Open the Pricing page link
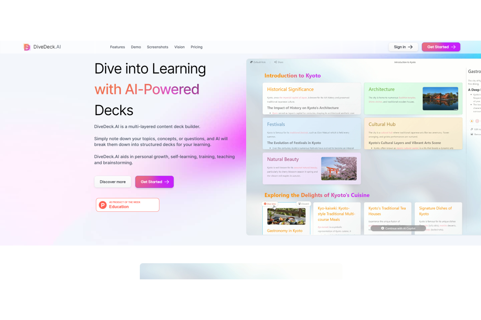 [x=197, y=47]
